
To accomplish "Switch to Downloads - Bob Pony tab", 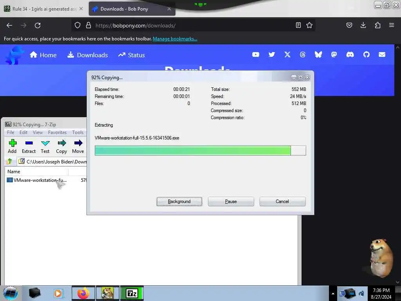I will pyautogui.click(x=132, y=9).
